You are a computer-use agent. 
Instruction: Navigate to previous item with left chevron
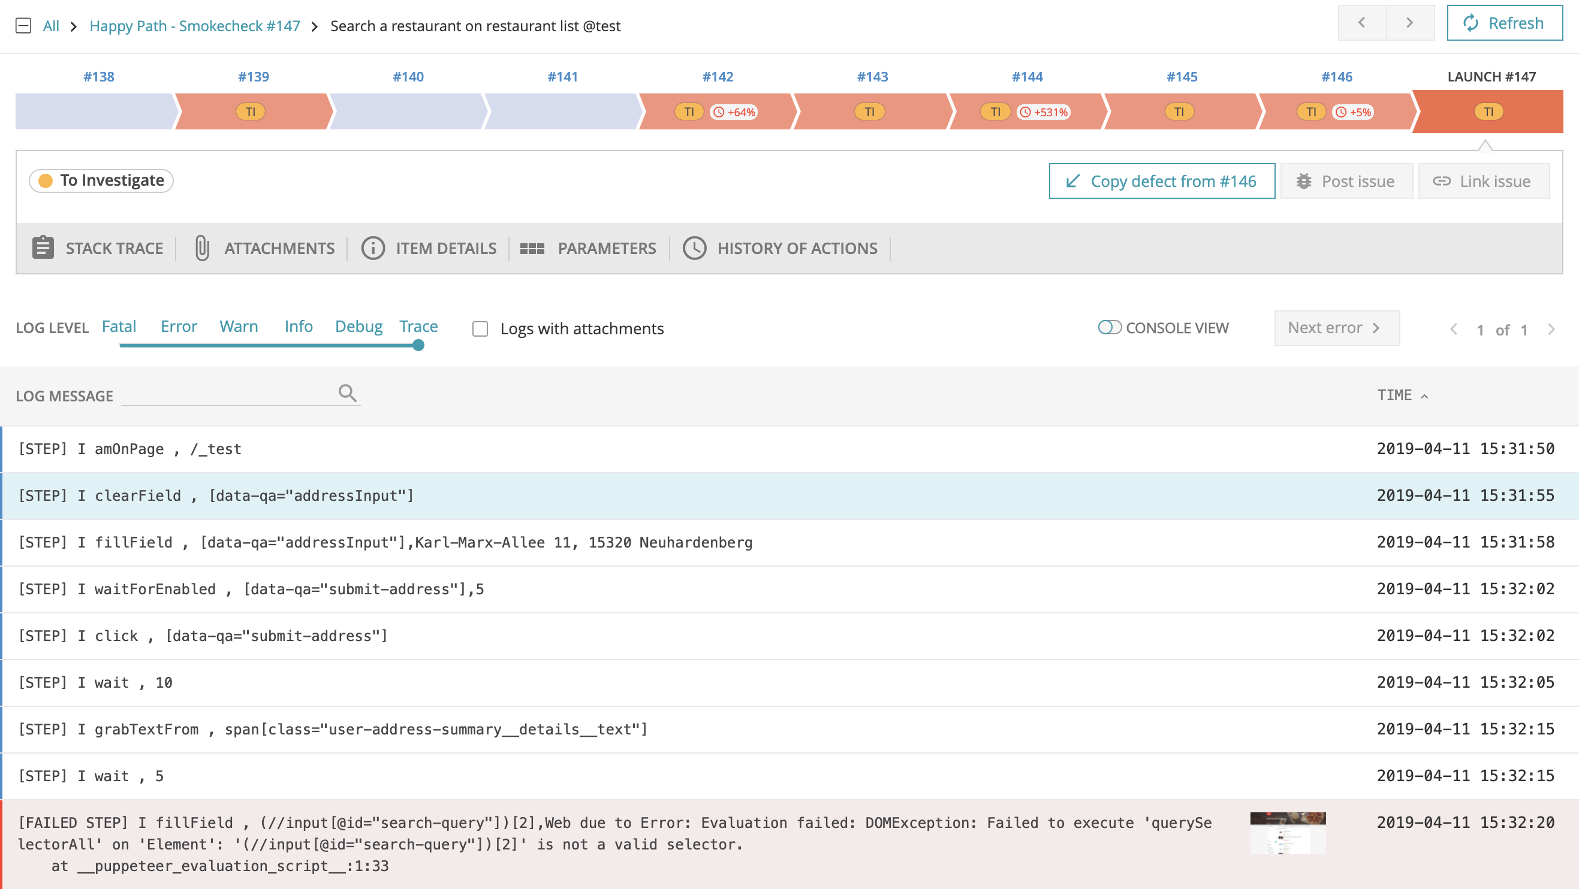[x=1361, y=23]
